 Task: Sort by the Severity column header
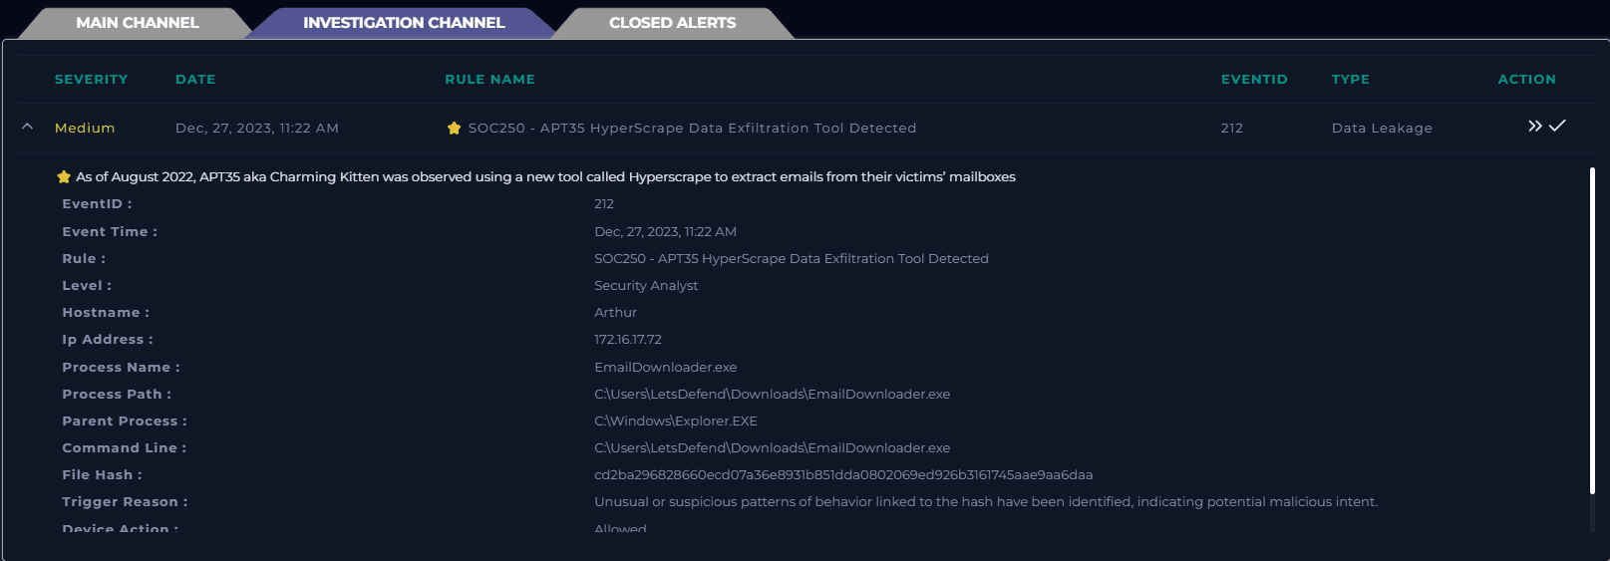point(91,79)
